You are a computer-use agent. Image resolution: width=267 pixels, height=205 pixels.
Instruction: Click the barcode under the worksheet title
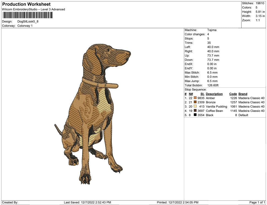coord(28,15)
